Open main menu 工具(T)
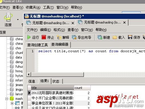The image size is (145, 109). pyautogui.click(x=48, y=7)
